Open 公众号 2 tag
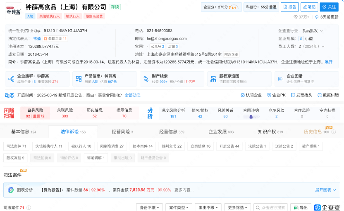Screen dimensions: 344x211 [157, 46]
